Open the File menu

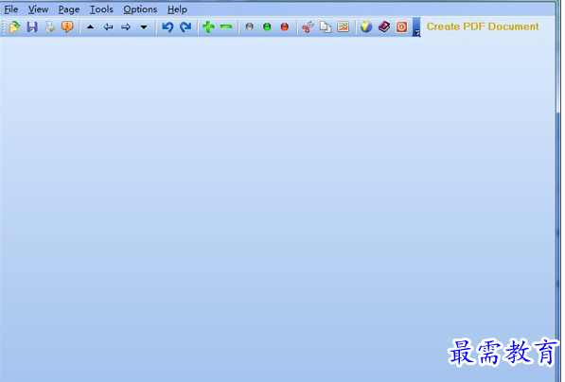click(x=10, y=9)
